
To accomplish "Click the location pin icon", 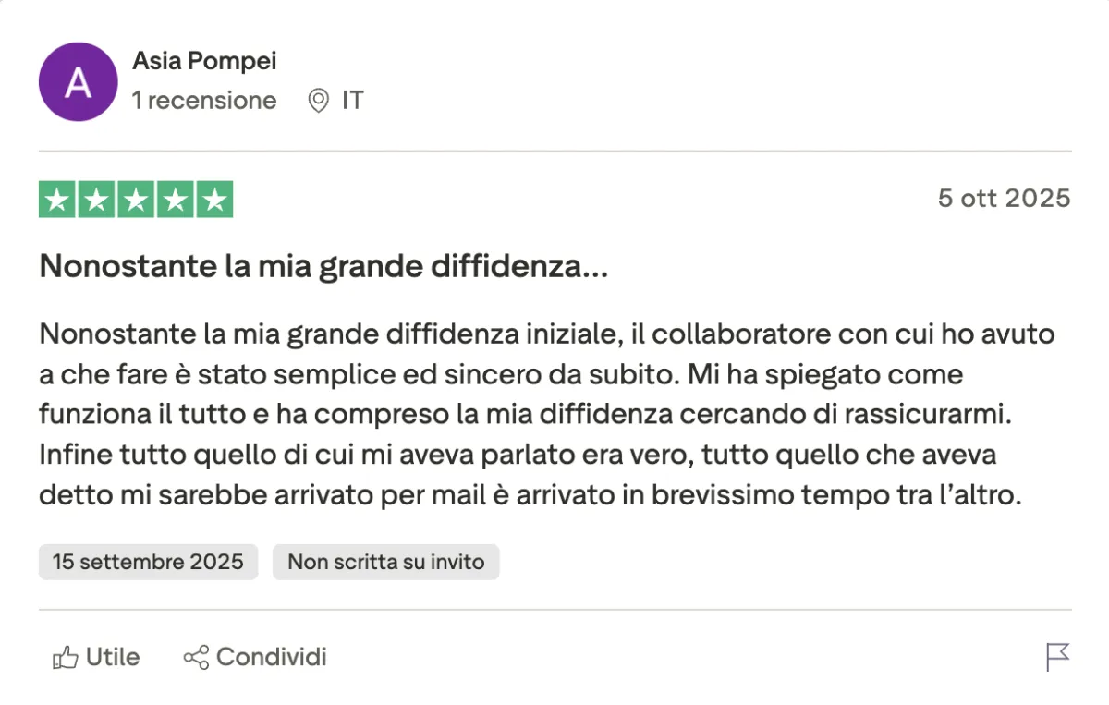I will [x=318, y=101].
